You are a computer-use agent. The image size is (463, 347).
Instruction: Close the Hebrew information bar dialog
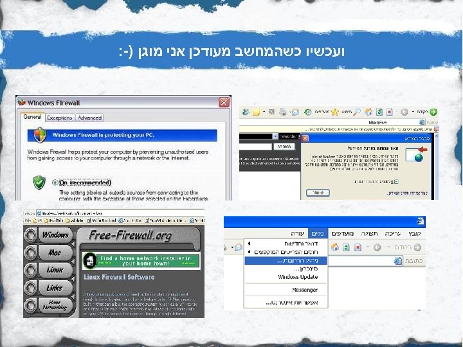point(305,138)
